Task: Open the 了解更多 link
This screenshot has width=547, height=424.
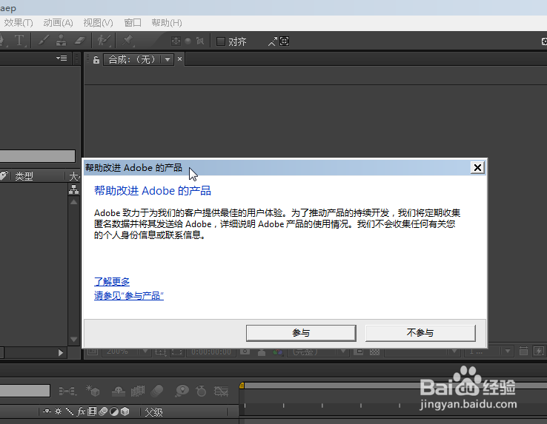Action: click(x=112, y=281)
